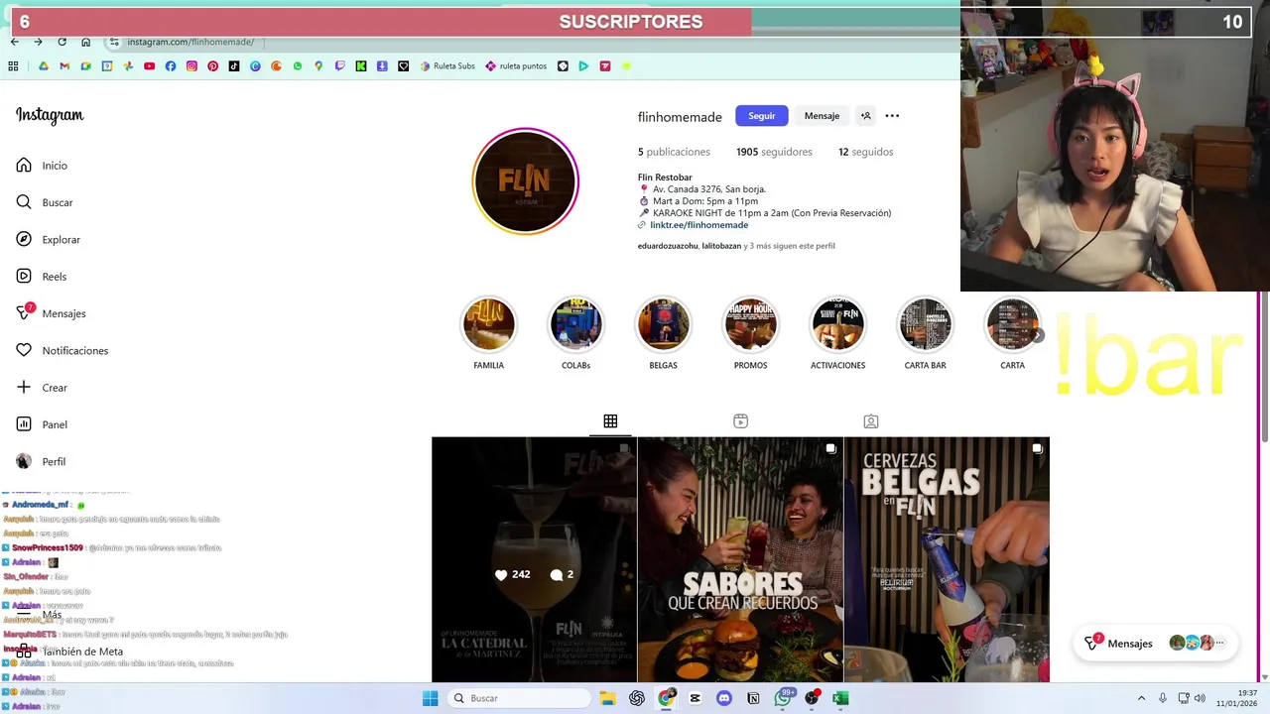Open the PROMOS story highlight
Image resolution: width=1270 pixels, height=714 pixels.
click(x=750, y=325)
